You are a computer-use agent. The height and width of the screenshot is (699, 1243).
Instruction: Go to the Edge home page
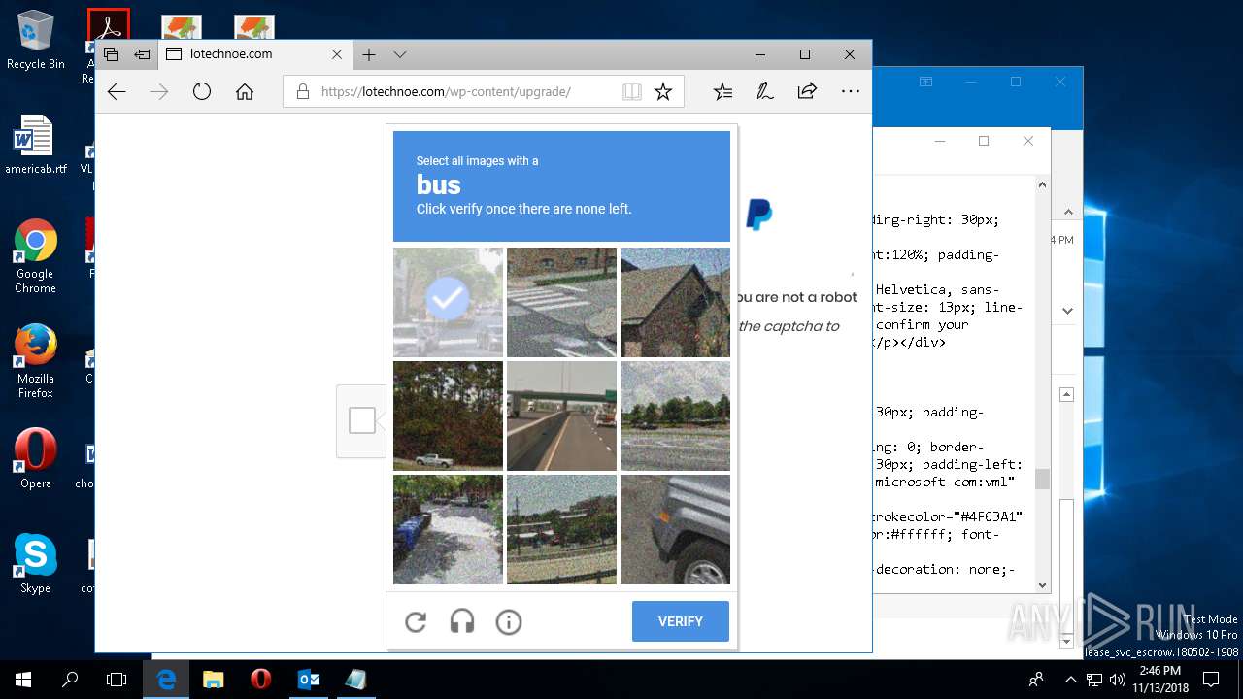click(x=245, y=92)
